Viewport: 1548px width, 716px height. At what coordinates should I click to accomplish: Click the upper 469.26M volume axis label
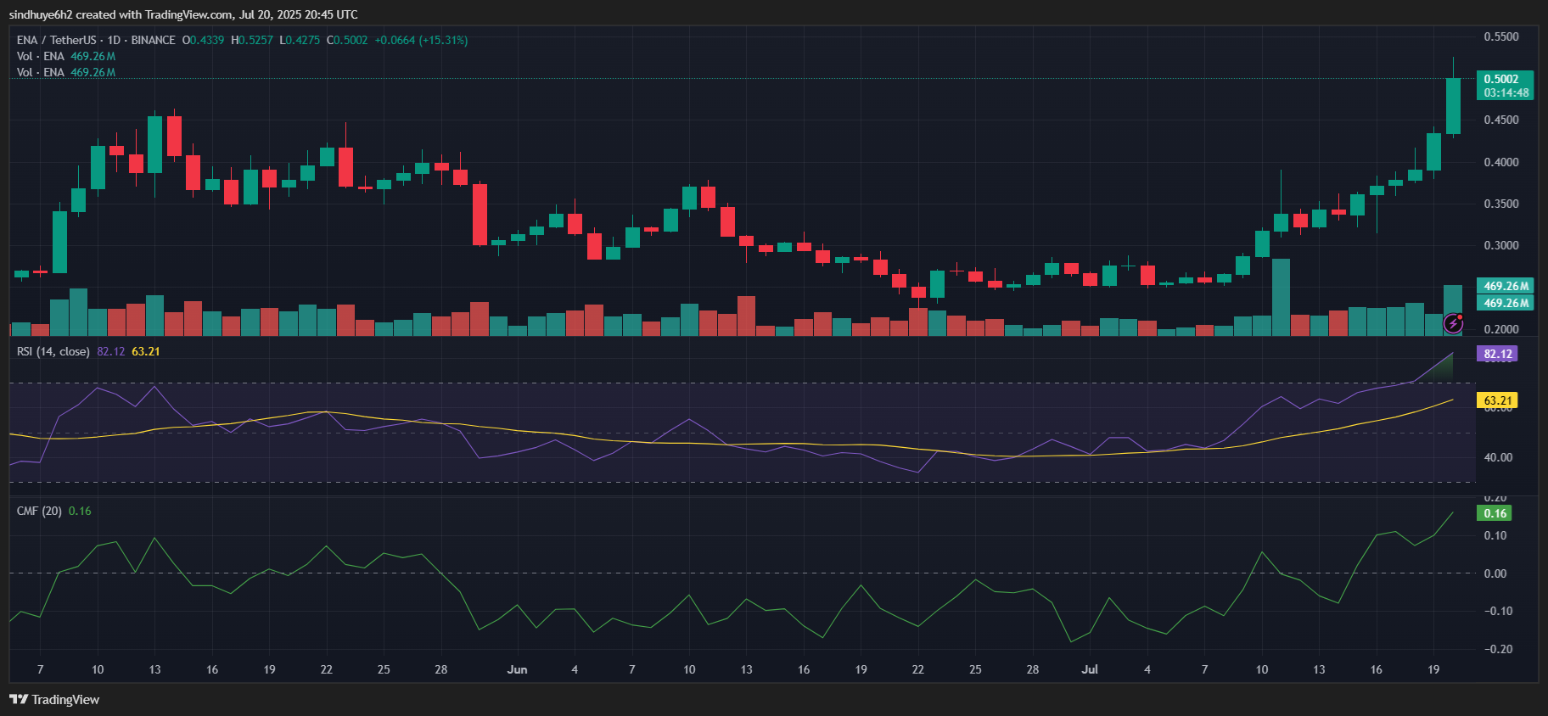pyautogui.click(x=1506, y=286)
